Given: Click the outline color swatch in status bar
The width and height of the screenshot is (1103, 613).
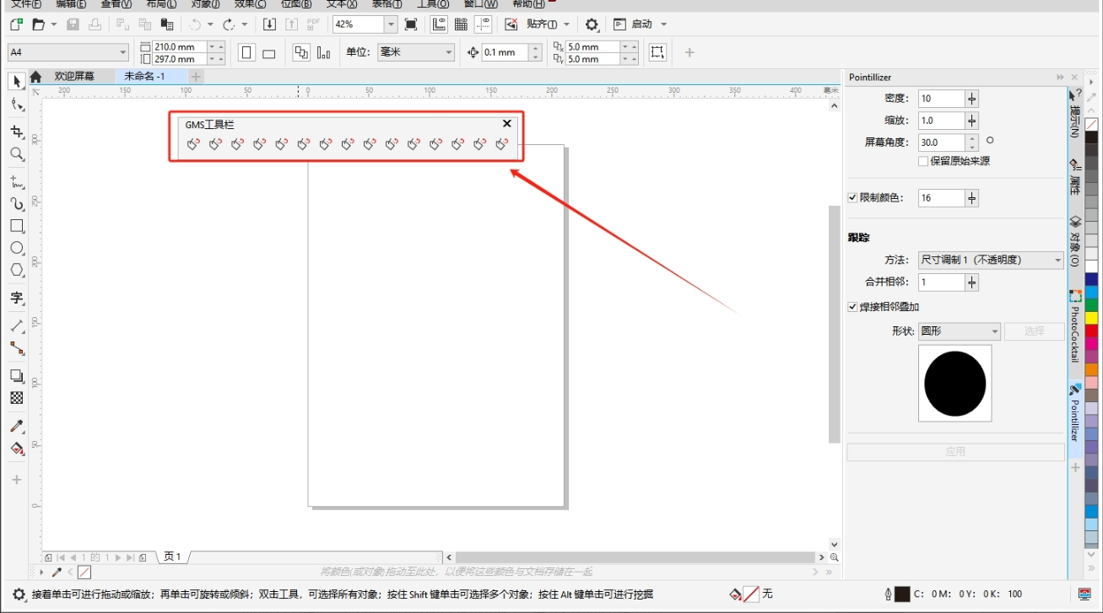Looking at the screenshot, I should coord(902,594).
